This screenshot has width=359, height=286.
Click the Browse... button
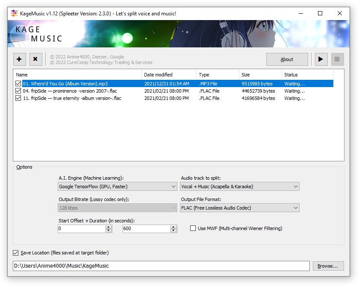[x=328, y=266]
